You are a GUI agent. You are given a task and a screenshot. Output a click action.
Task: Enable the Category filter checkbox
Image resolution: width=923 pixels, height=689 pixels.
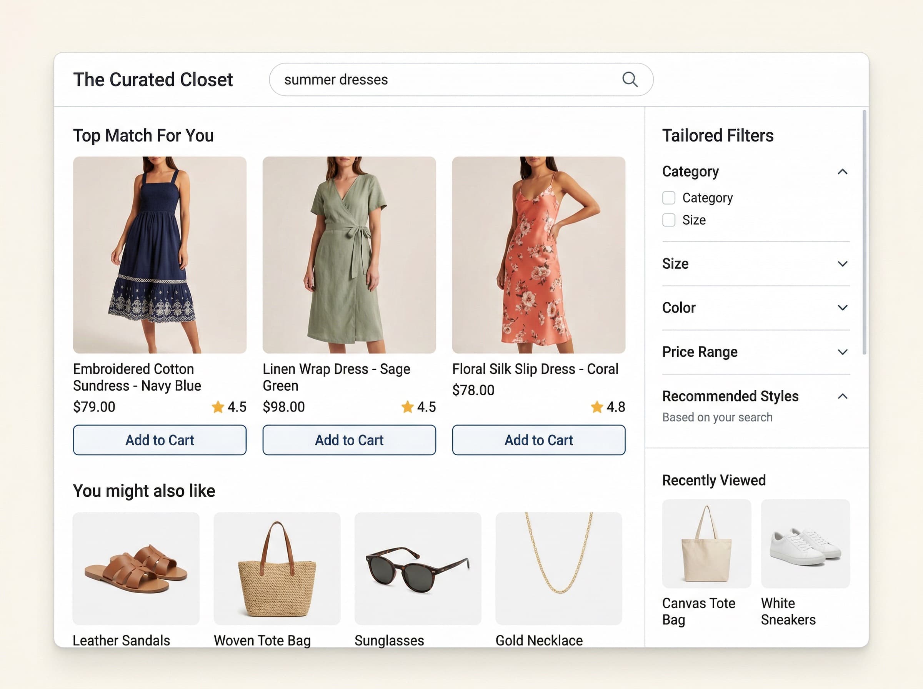[669, 198]
